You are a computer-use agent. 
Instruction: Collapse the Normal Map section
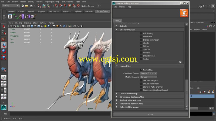[x=117, y=66]
